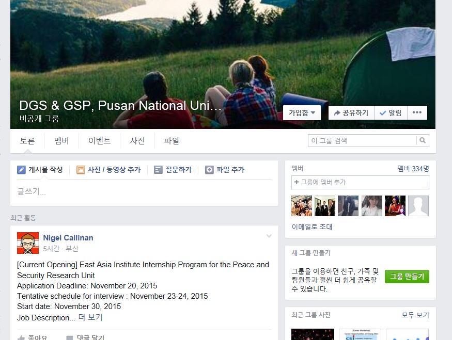Click the 좋아요 thumbs-up icon
The height and width of the screenshot is (340, 452).
[x=21, y=338]
